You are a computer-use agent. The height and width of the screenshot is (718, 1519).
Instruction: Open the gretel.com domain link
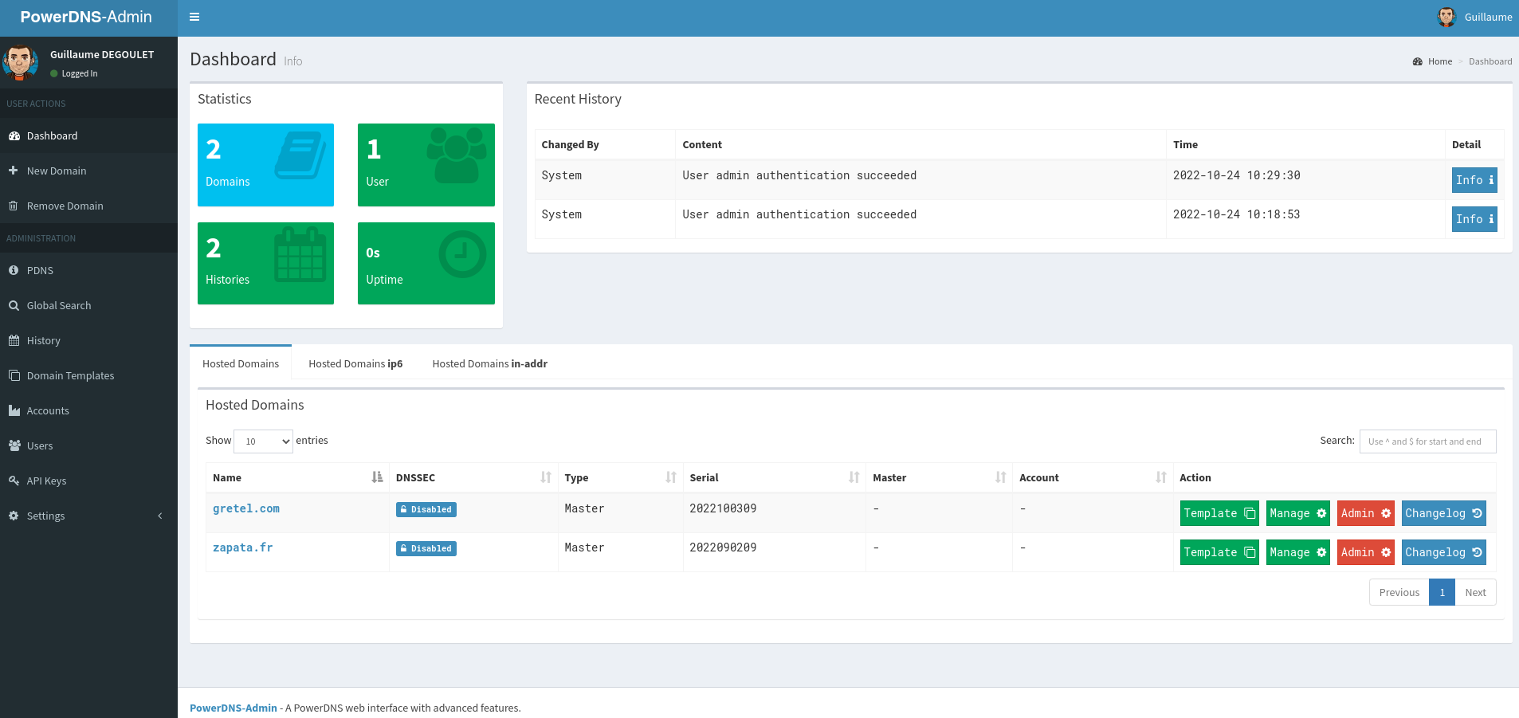coord(246,509)
